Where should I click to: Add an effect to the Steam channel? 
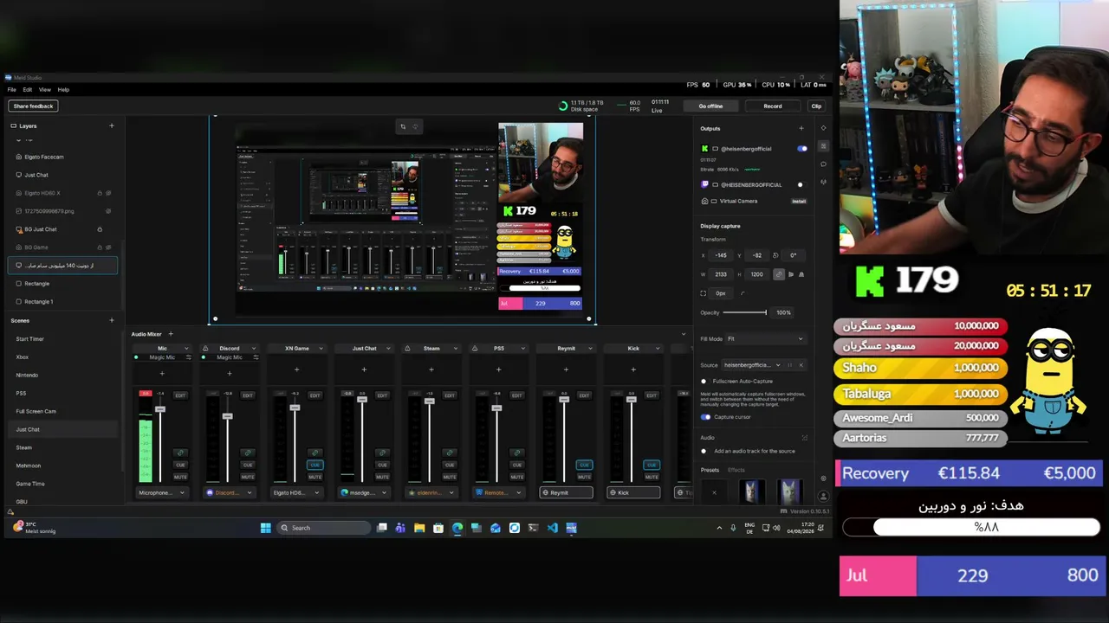pyautogui.click(x=431, y=369)
